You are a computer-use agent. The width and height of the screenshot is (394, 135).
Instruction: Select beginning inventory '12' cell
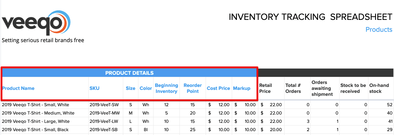[166, 105]
